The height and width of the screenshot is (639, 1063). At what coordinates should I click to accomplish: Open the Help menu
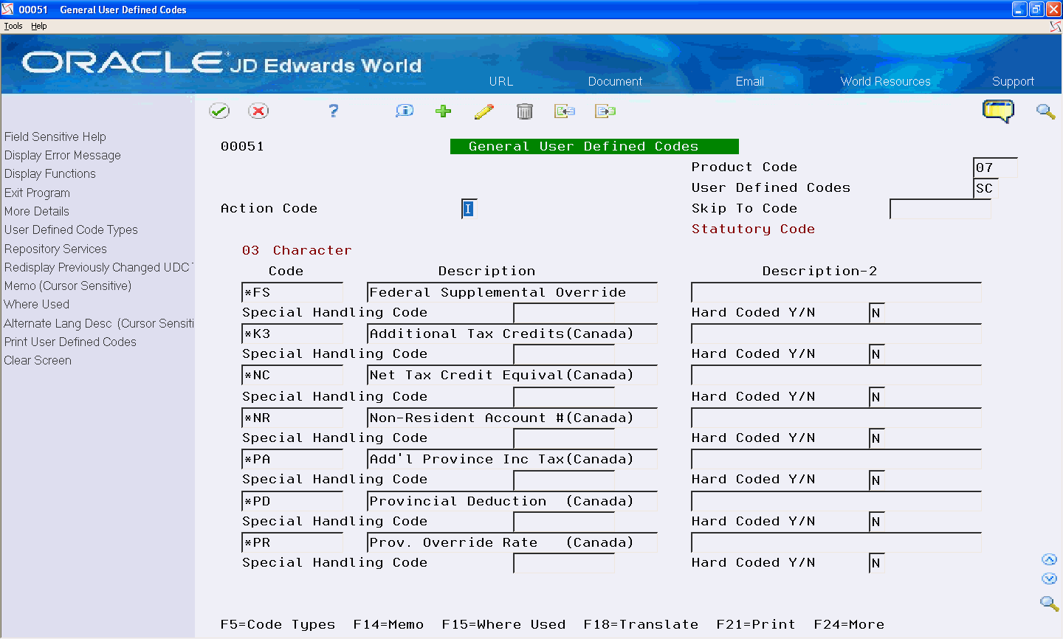[x=38, y=25]
